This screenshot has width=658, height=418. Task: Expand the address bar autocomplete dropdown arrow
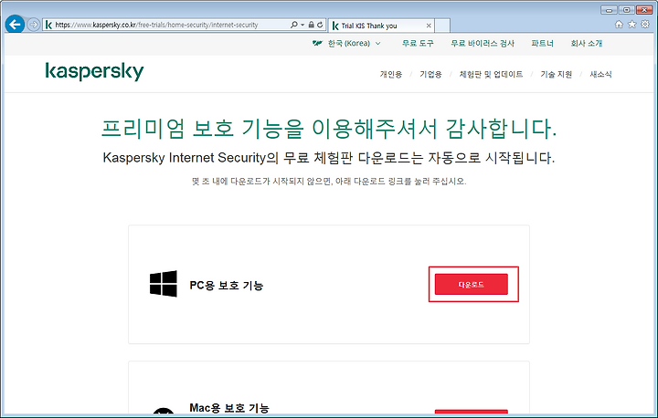point(302,26)
